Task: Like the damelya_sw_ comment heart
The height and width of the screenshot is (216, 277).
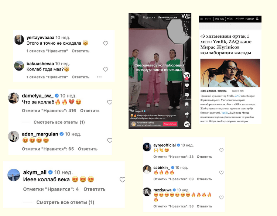Action: 110,102
